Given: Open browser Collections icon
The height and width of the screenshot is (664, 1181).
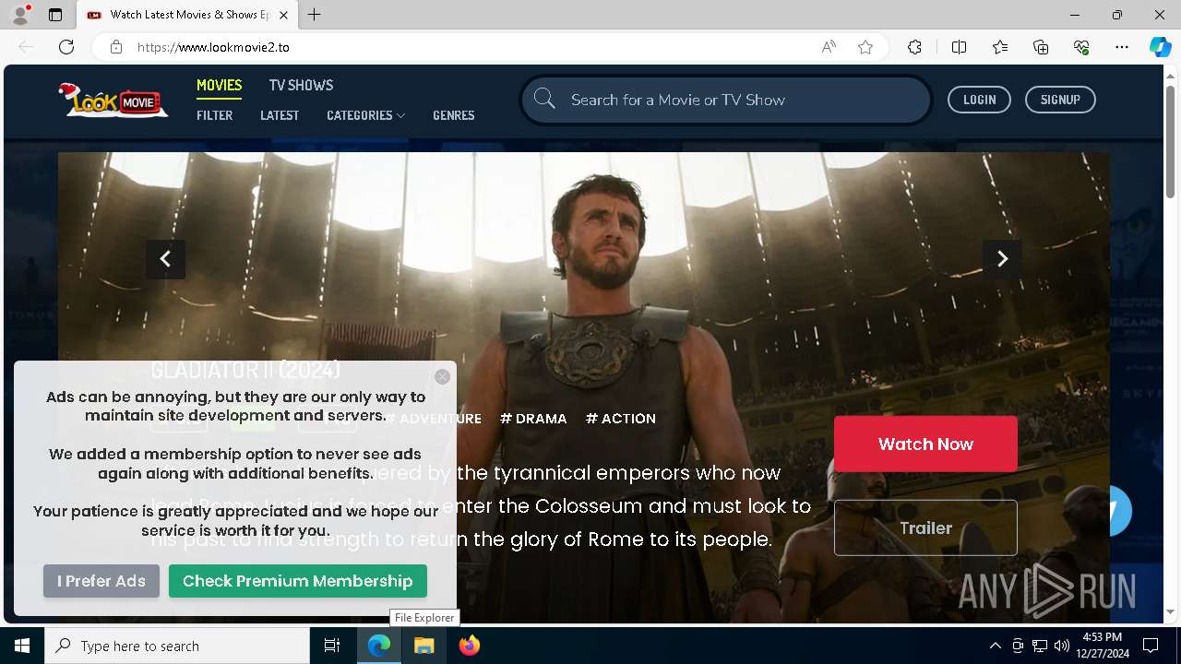Looking at the screenshot, I should 1041,47.
